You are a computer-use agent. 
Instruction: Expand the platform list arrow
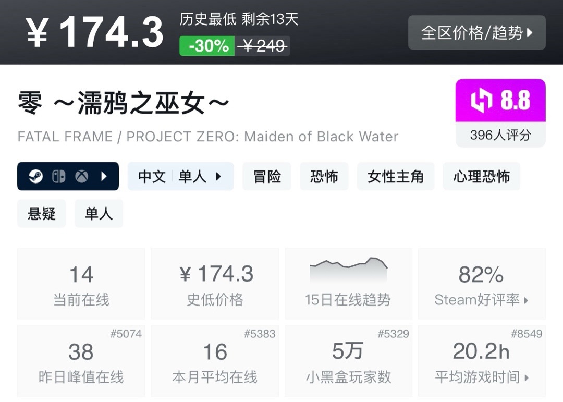[104, 177]
